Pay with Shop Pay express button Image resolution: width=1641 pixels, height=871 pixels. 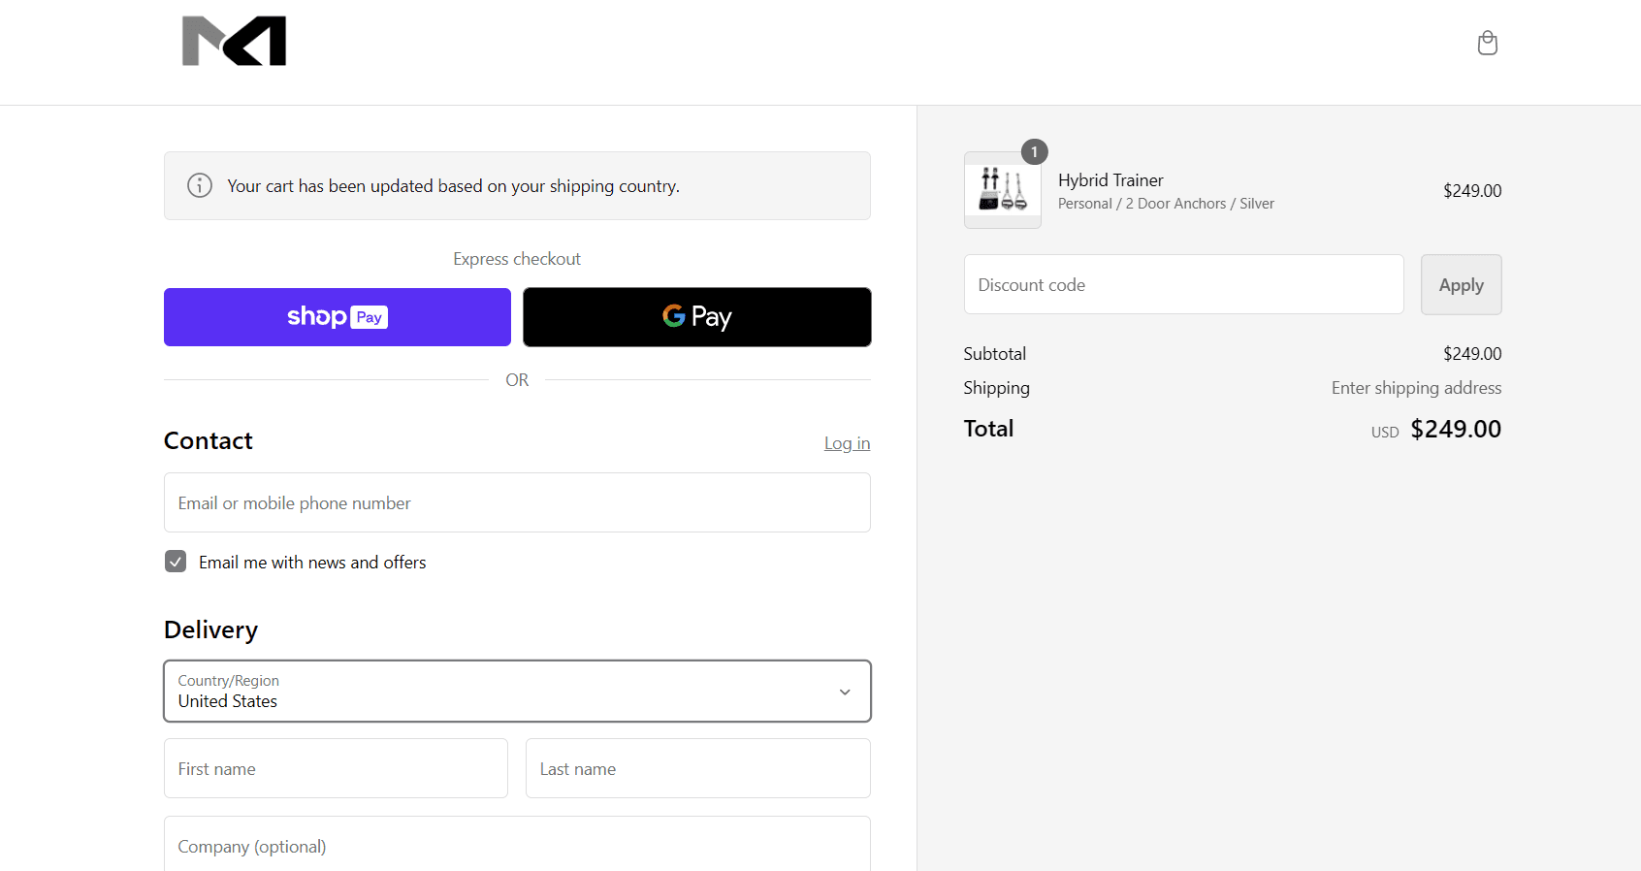[338, 317]
